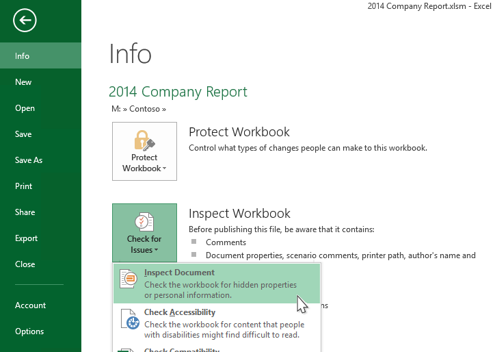
Task: Click the Inspect Document page icon
Action: (x=129, y=279)
